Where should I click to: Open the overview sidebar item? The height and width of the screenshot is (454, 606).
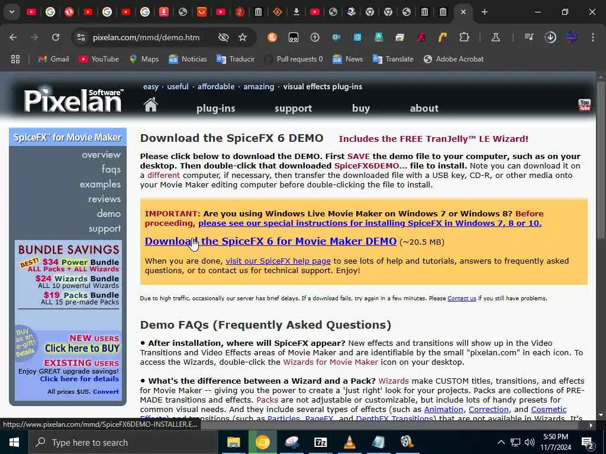click(101, 155)
